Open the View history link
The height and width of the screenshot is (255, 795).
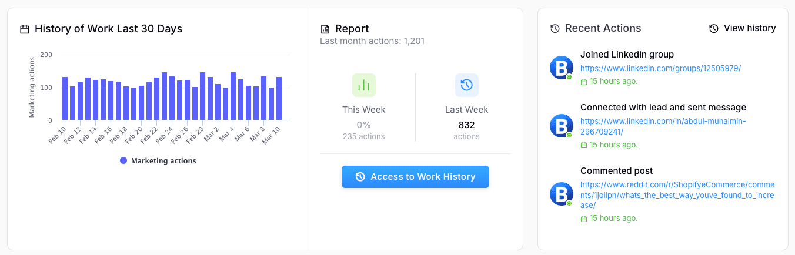(x=742, y=28)
